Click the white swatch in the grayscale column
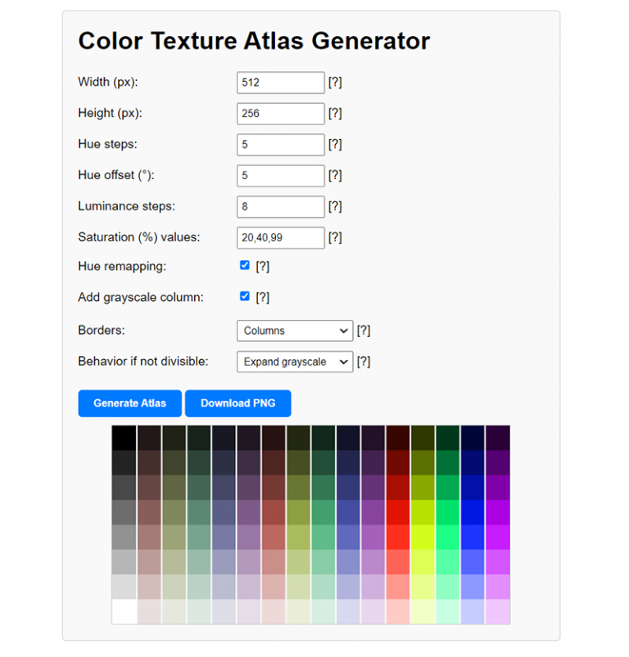This screenshot has height=657, width=629. click(124, 612)
